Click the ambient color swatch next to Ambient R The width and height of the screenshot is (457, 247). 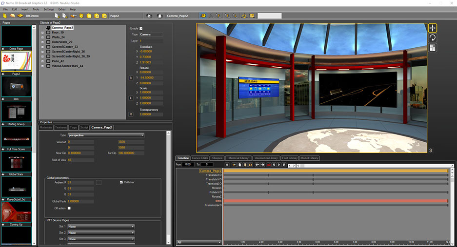pyautogui.click(x=99, y=182)
